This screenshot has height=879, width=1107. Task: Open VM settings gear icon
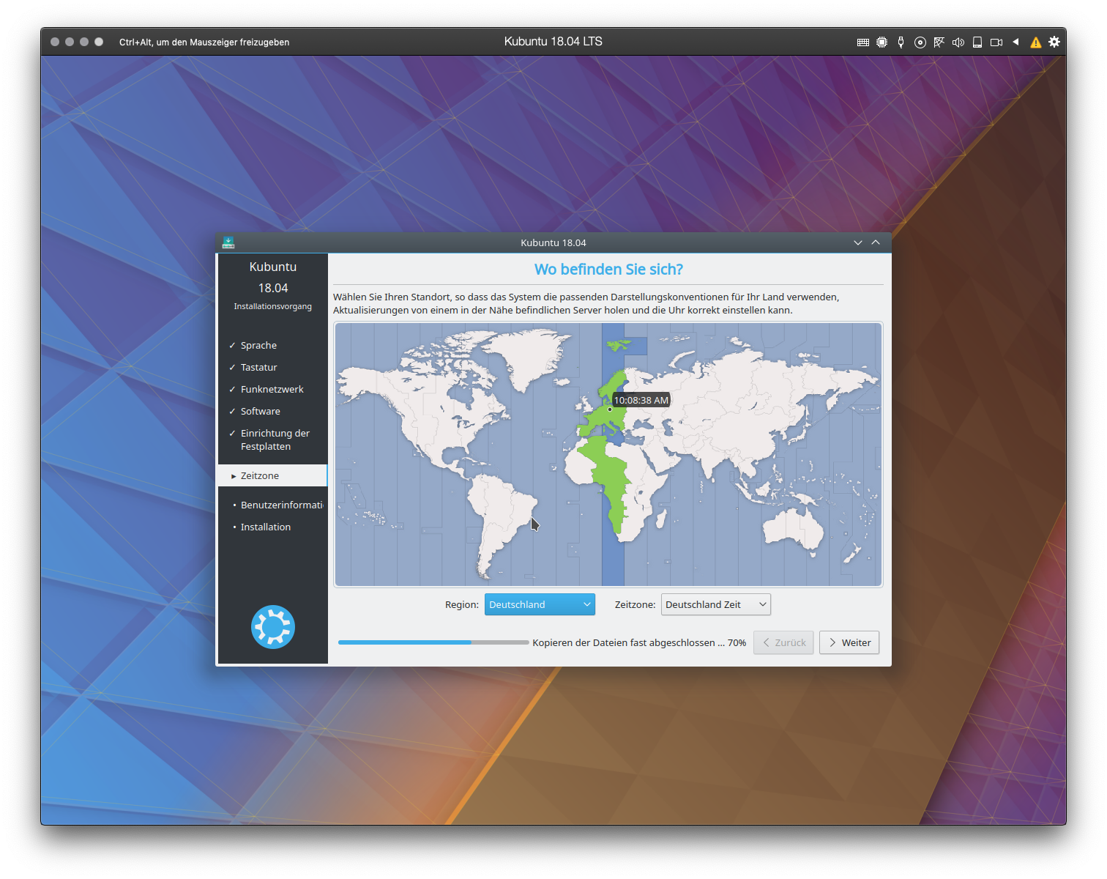[x=1054, y=42]
